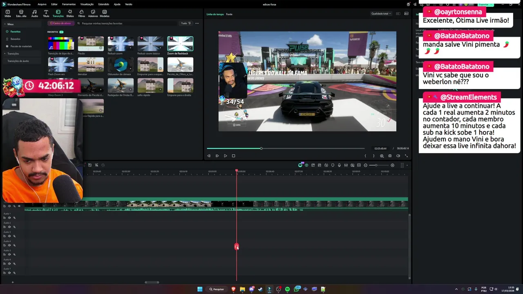Open the Ajuda menu
Image resolution: width=523 pixels, height=294 pixels.
[x=117, y=4]
